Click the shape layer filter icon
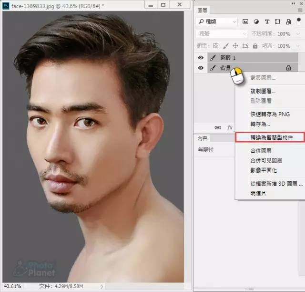Image resolution: width=305 pixels, height=292 pixels. (x=276, y=21)
